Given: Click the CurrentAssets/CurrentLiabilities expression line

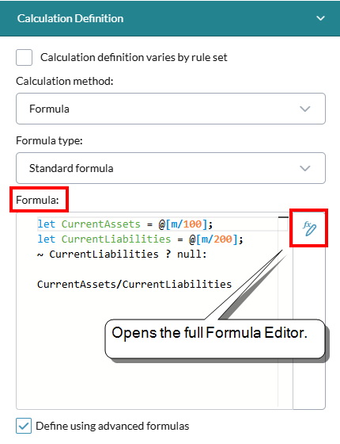Looking at the screenshot, I should [134, 285].
